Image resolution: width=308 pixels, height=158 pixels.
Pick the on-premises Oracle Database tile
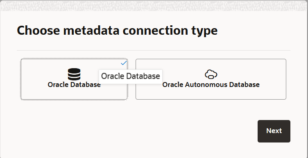pyautogui.click(x=74, y=79)
